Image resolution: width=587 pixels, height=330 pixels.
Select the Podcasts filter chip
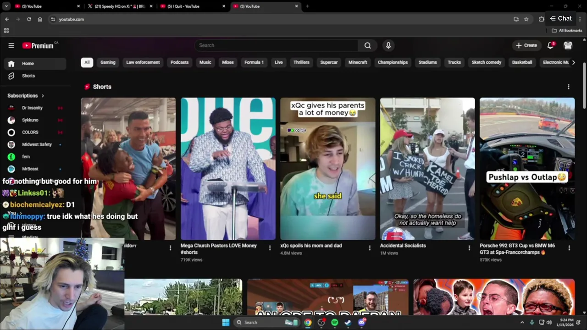180,62
